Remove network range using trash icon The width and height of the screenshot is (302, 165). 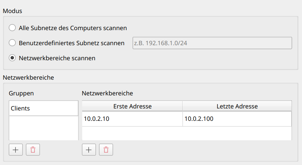(x=106, y=150)
